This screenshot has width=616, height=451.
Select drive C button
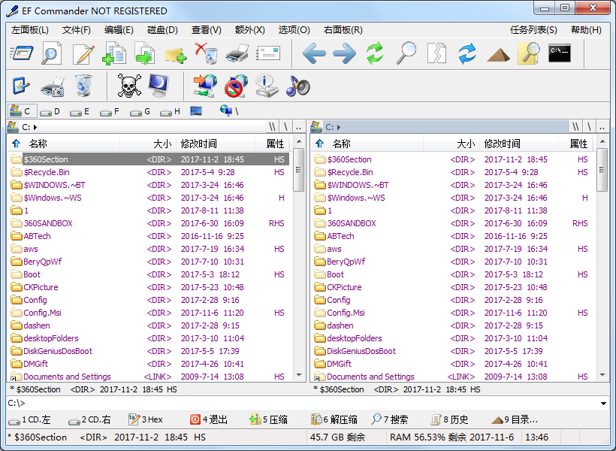(x=23, y=111)
